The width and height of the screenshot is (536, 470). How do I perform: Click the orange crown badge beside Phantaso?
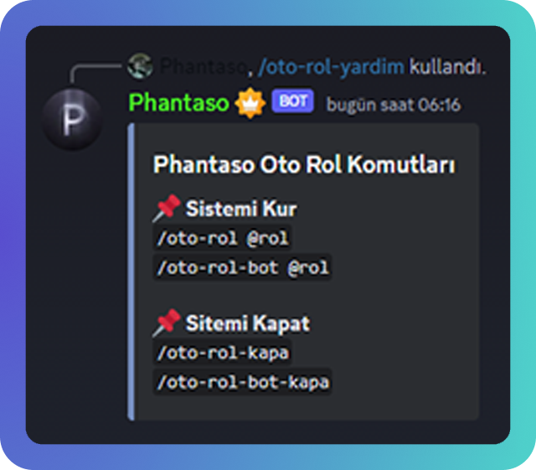(250, 102)
